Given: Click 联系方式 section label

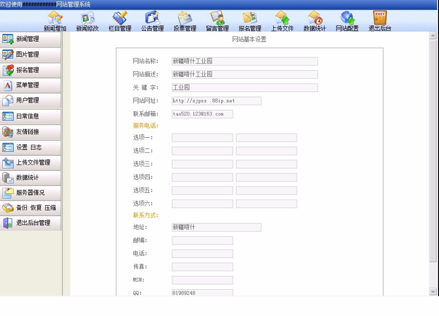Looking at the screenshot, I should coord(145,215).
